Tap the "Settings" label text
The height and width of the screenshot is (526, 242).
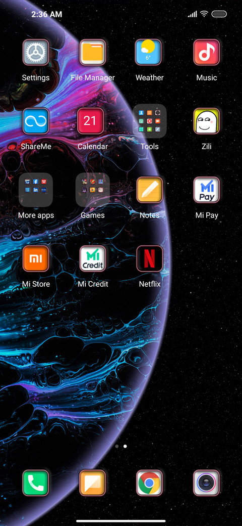36,78
